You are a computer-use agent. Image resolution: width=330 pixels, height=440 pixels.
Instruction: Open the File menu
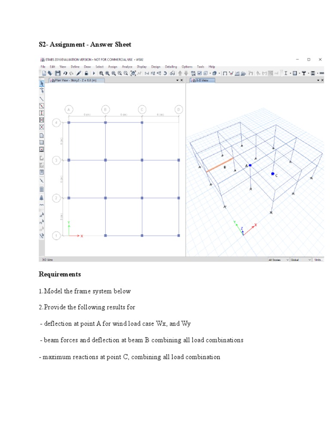pyautogui.click(x=43, y=67)
